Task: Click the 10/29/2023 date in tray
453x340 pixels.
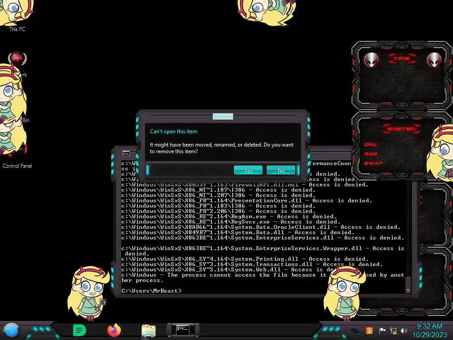Action: pos(429,335)
